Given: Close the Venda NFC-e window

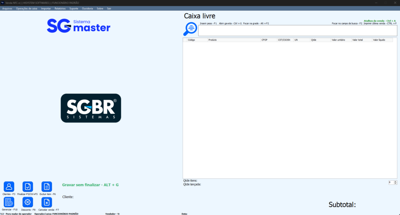Looking at the screenshot, I should tap(395, 3).
